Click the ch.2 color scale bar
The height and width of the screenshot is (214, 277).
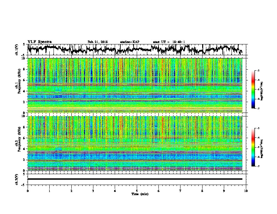253,147
